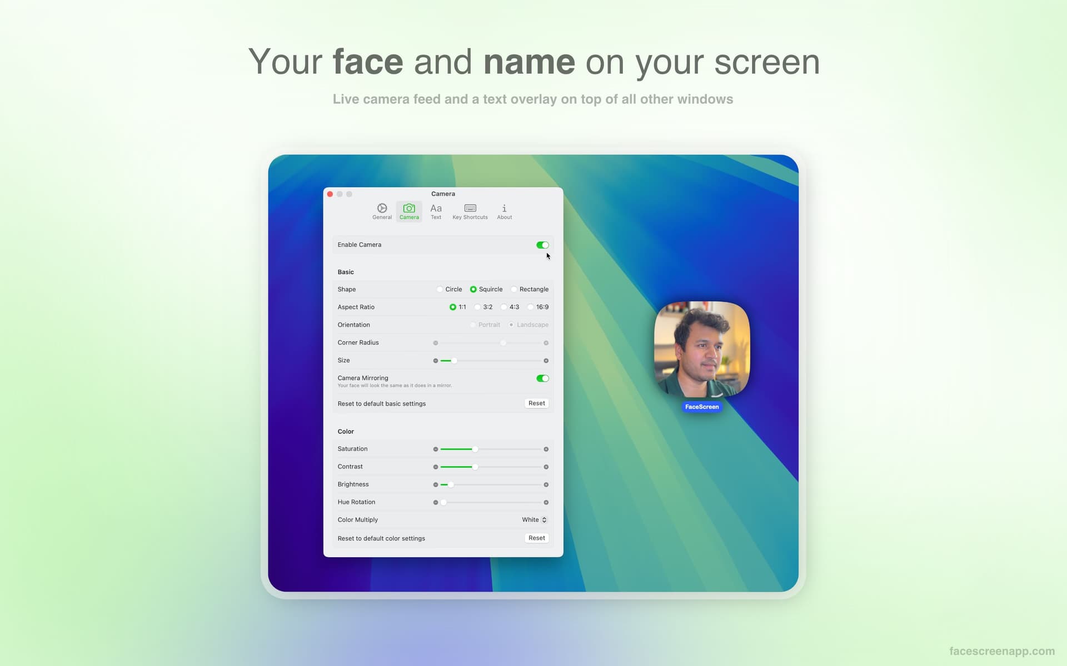
Task: Close the Camera settings window
Action: pyautogui.click(x=330, y=194)
